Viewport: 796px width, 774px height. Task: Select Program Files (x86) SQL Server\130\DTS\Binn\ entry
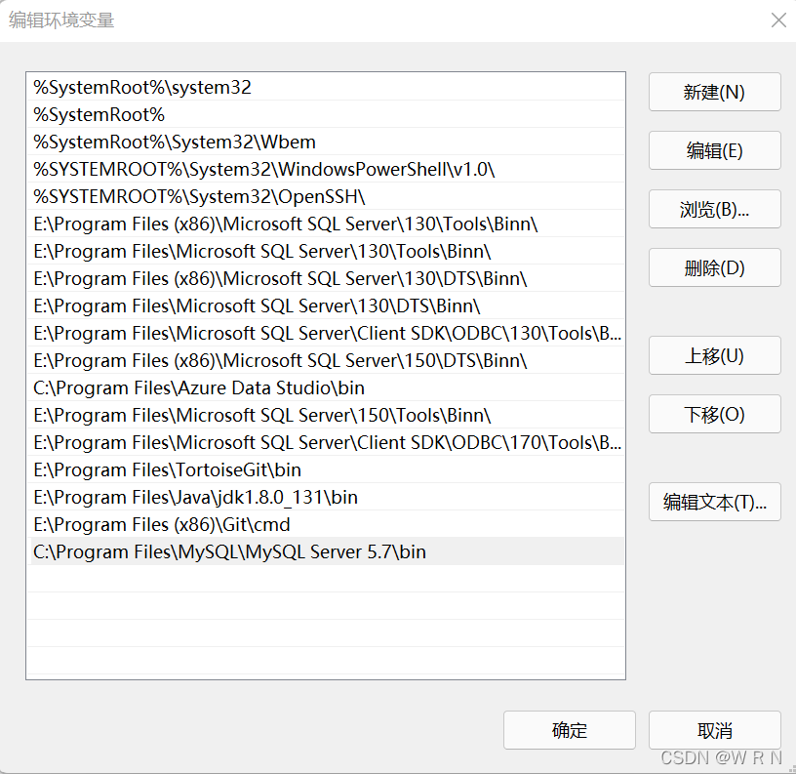pyautogui.click(x=326, y=278)
